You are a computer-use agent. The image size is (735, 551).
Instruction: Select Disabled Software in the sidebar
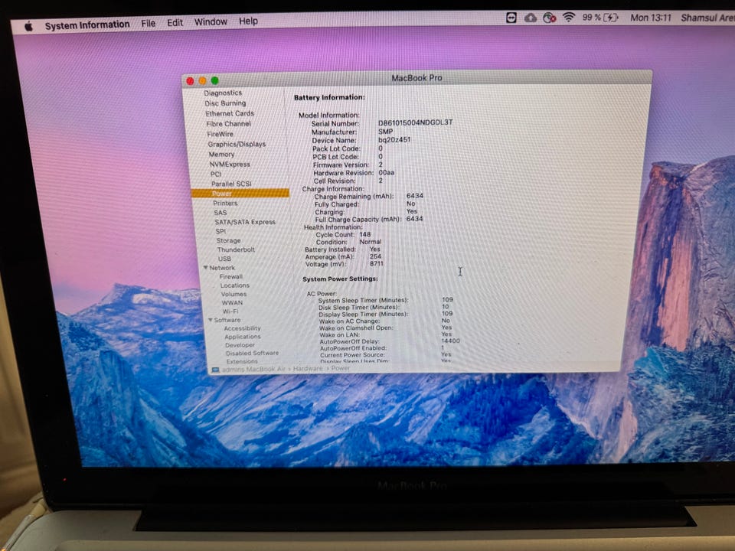tap(252, 354)
